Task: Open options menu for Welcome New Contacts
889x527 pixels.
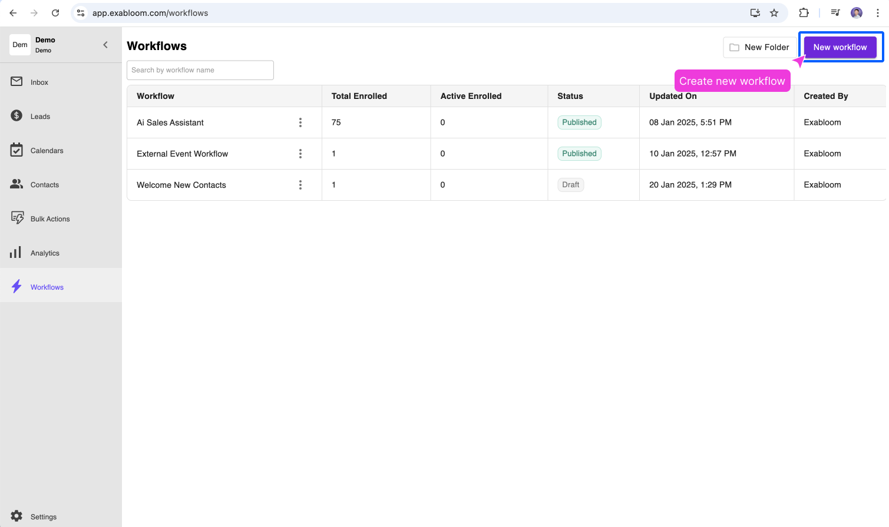Action: pos(300,185)
